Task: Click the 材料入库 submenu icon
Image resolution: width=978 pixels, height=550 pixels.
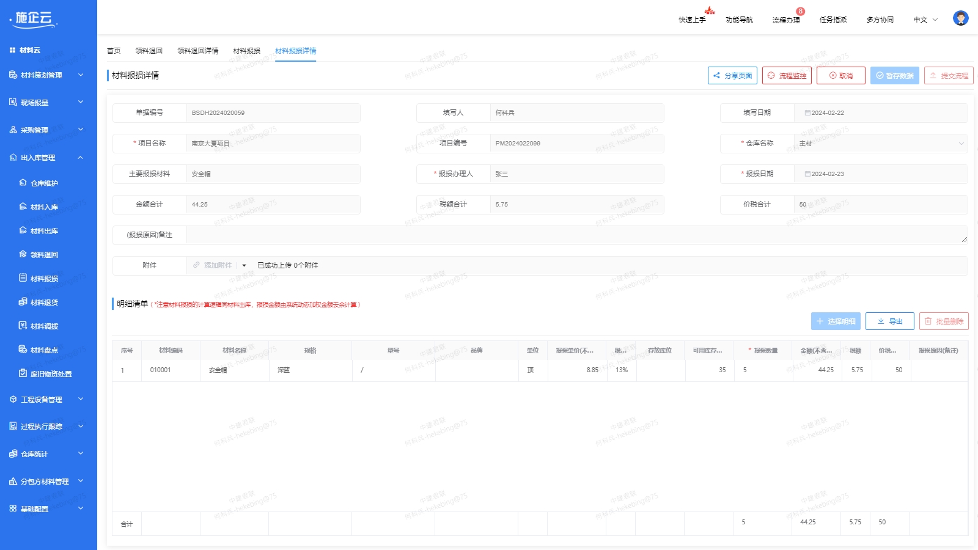Action: (23, 207)
